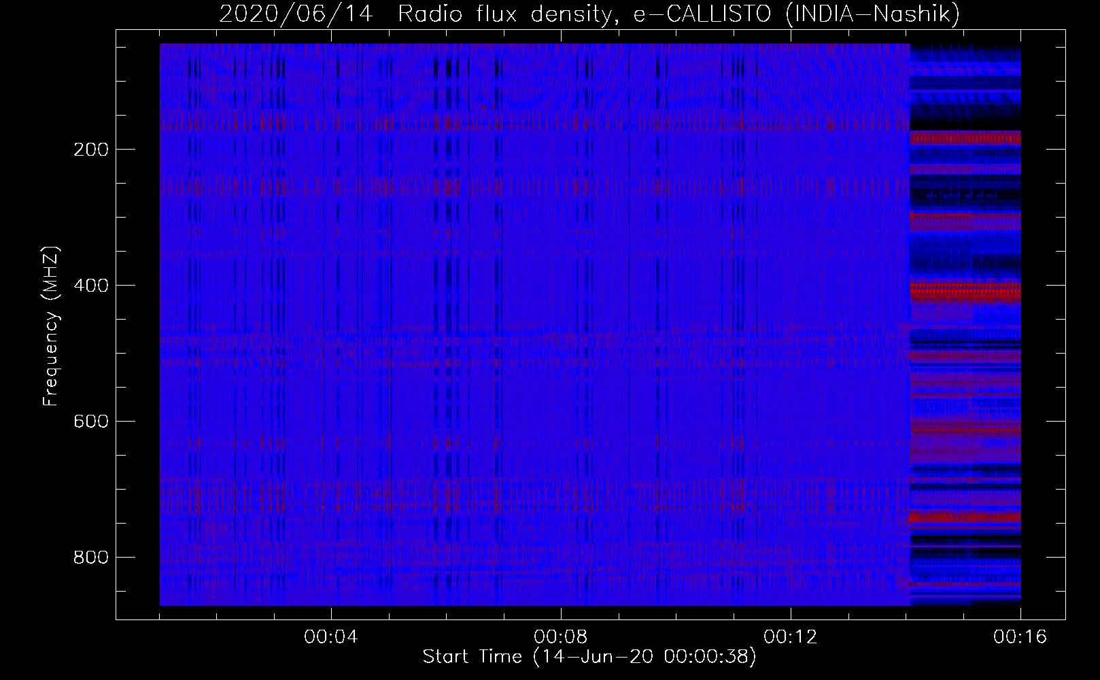Click the 00:16 time tick label
Viewport: 1100px width, 680px height.
[x=1020, y=637]
